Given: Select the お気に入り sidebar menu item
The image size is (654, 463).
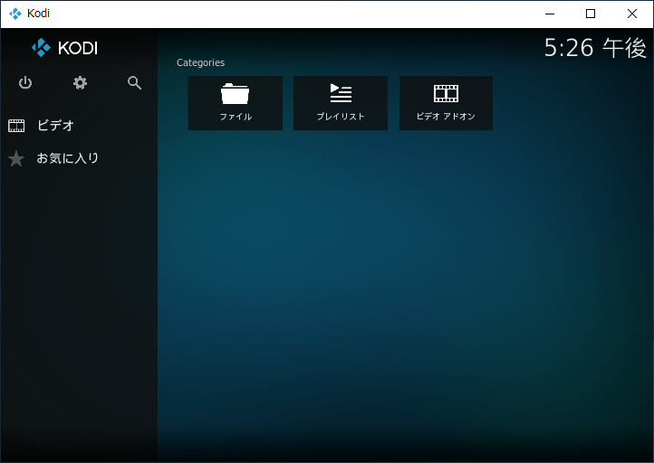Looking at the screenshot, I should coord(68,158).
